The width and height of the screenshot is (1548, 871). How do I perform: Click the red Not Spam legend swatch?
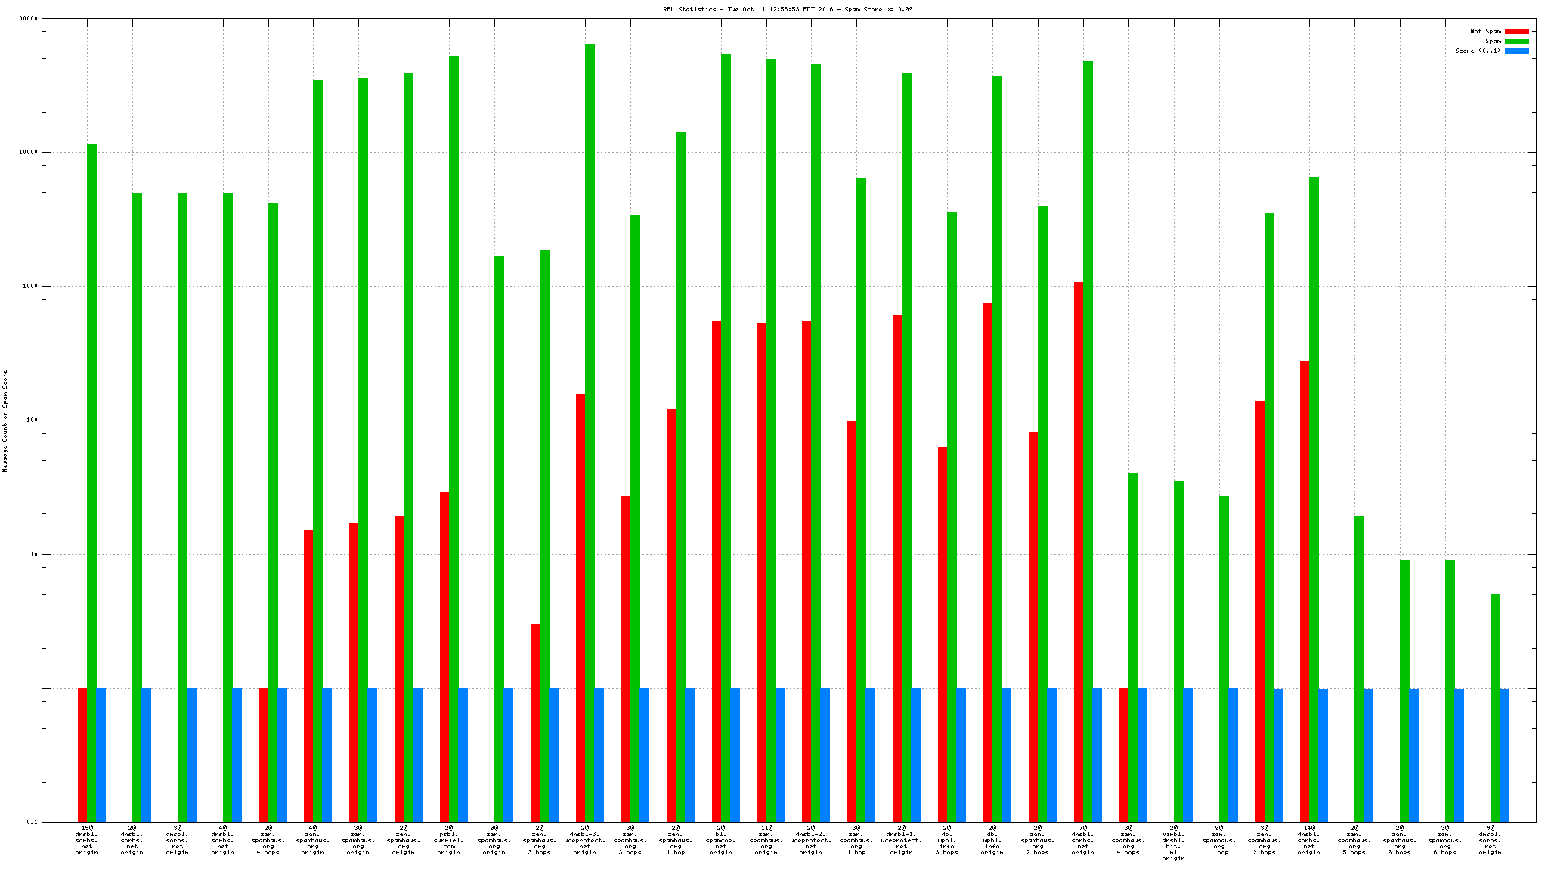pyautogui.click(x=1516, y=32)
